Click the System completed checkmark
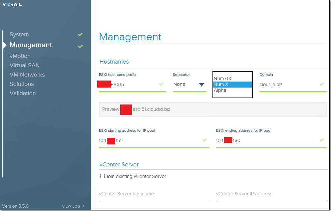The height and width of the screenshot is (211, 331). tap(80, 34)
